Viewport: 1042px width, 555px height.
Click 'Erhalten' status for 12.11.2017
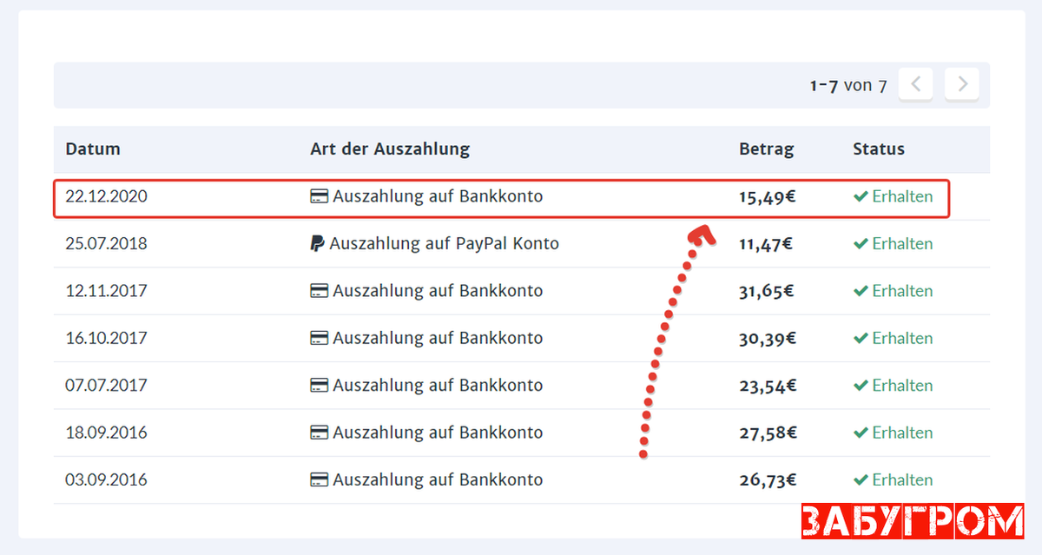902,291
